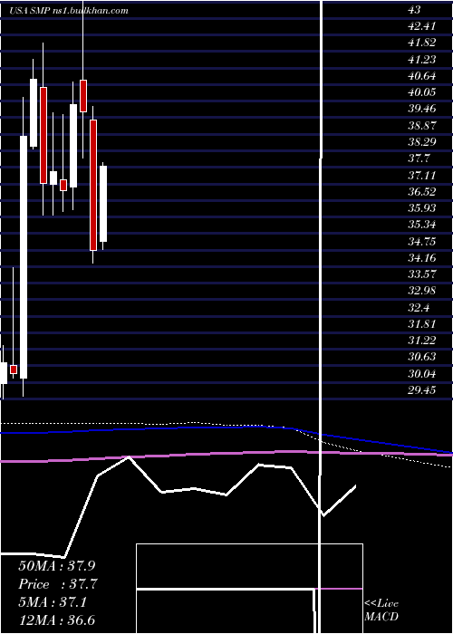Click the purple moving average line
Viewport: 453px width, 634px height.
(226, 455)
